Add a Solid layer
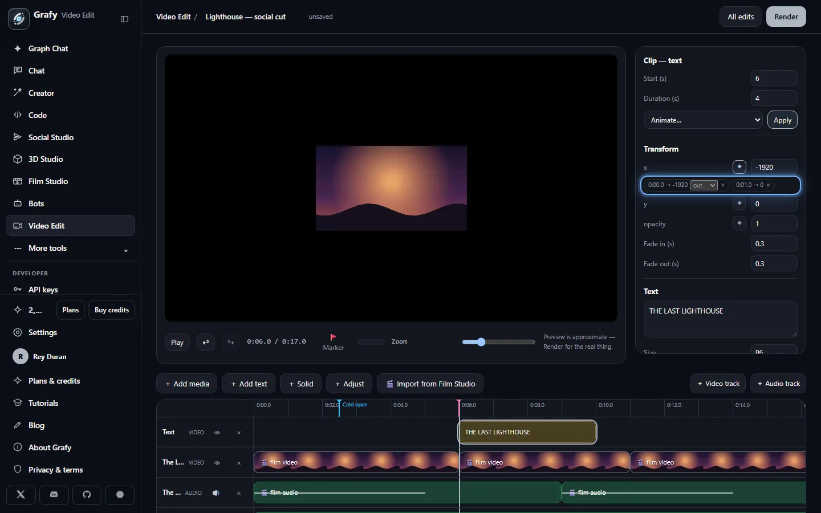The image size is (821, 513). pos(301,384)
